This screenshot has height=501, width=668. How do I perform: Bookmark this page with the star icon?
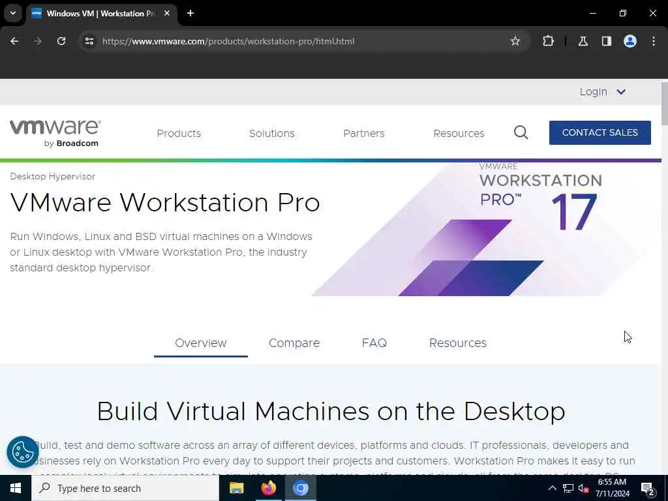point(515,41)
